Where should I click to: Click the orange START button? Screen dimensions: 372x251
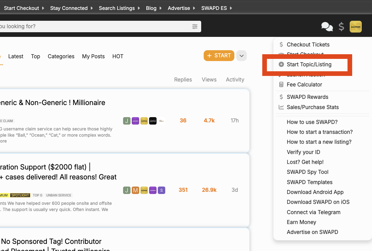click(219, 56)
